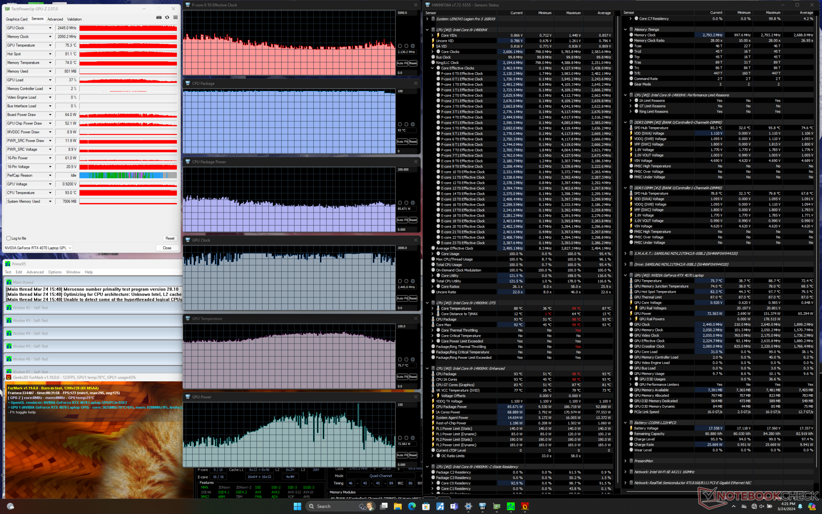Open the GPU-Z hamburger menu icon

tap(175, 18)
